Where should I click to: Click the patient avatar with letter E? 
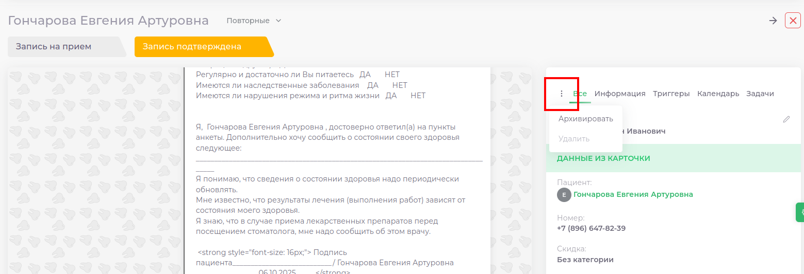(564, 195)
